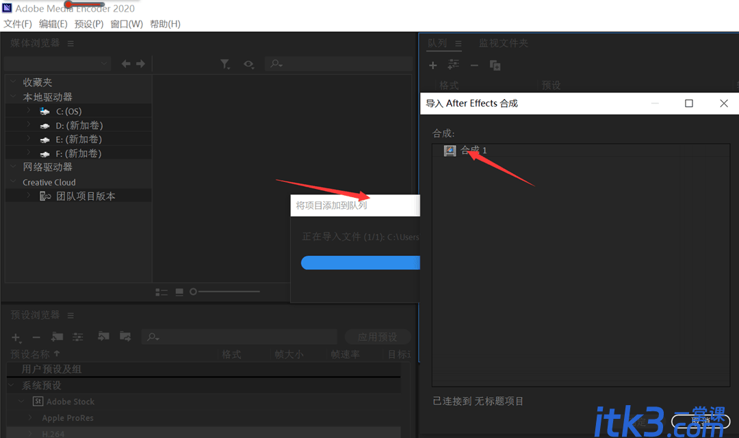Screen dimensions: 739x438
Task: Click the export presets icon
Action: 125,336
